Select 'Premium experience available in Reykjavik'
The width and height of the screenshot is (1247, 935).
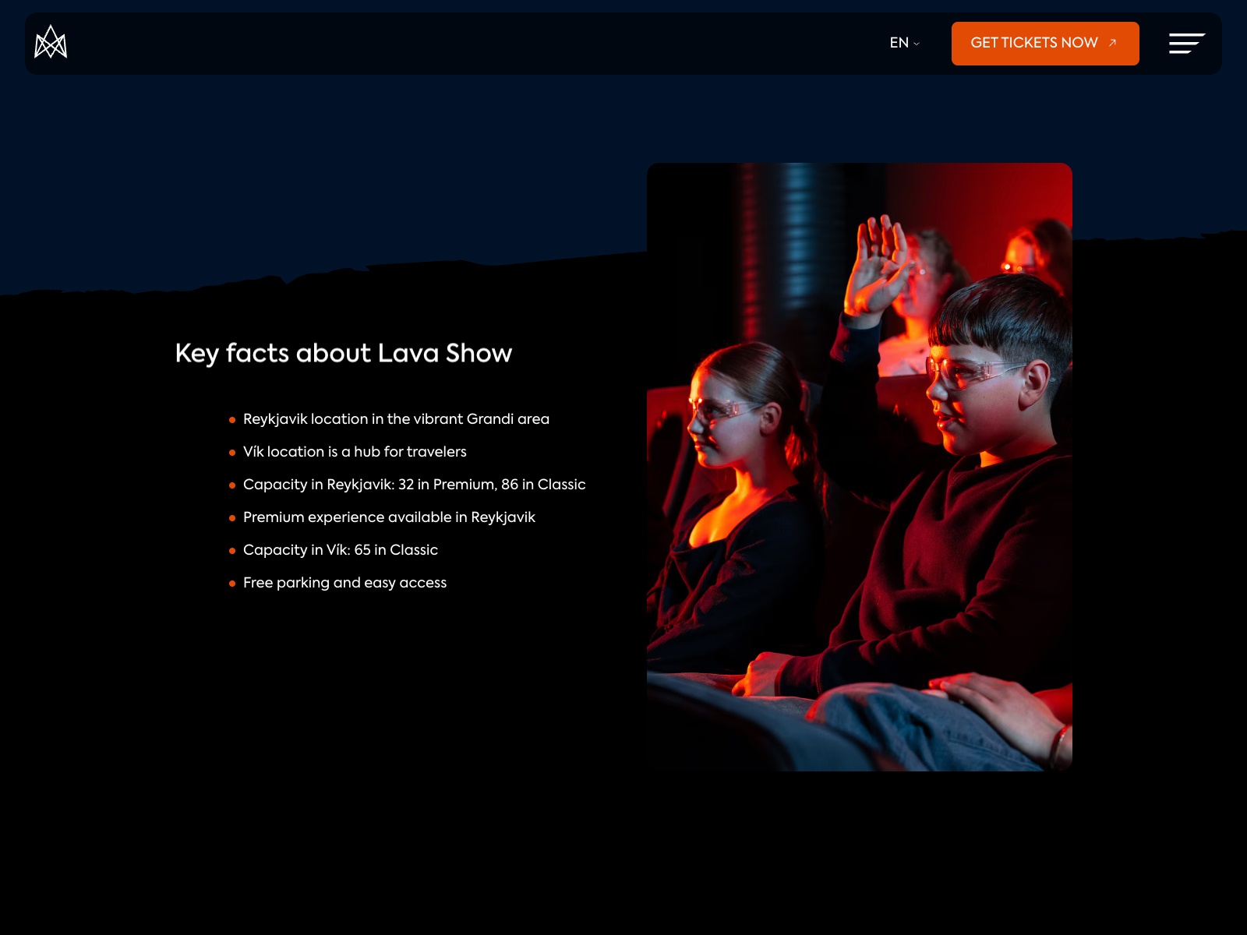coord(389,517)
